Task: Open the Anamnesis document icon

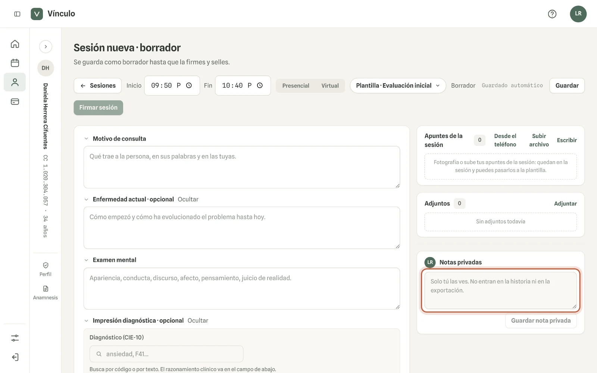Action: 46,289
